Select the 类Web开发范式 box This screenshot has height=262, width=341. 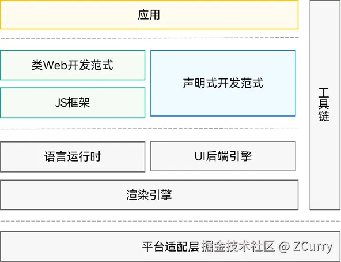73,65
